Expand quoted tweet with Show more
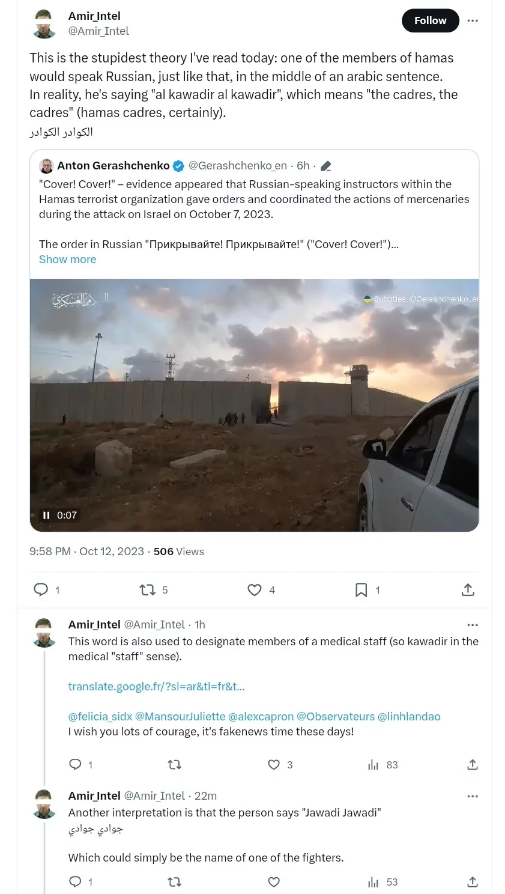 coord(67,259)
